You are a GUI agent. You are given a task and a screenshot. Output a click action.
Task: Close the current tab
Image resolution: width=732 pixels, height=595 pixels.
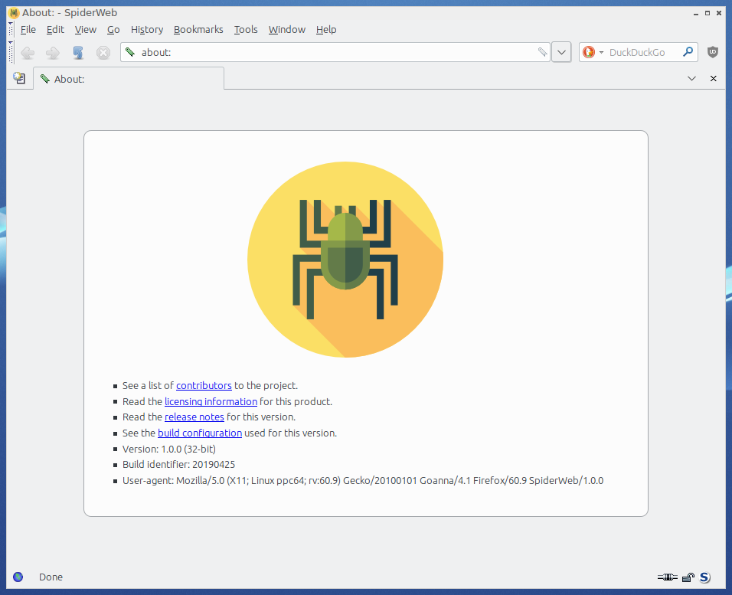pos(714,78)
